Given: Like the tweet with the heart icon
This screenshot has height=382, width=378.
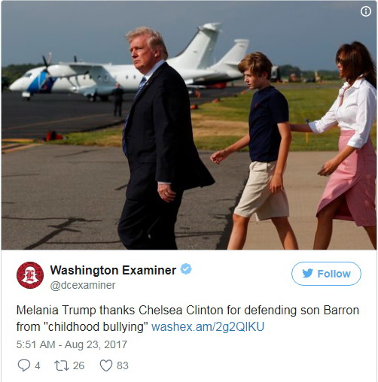Looking at the screenshot, I should pos(106,365).
